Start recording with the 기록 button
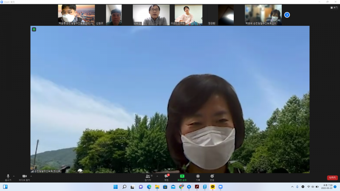 [198, 177]
